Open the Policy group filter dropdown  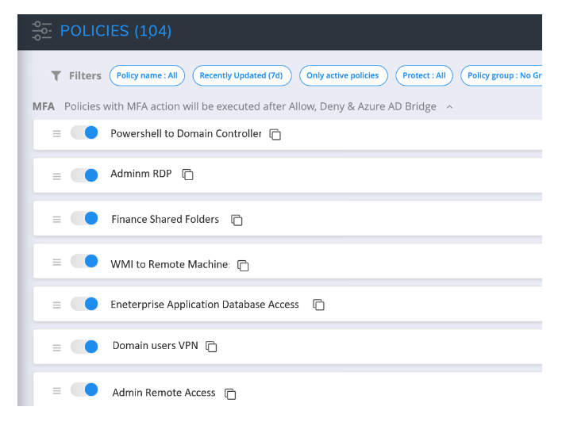(x=502, y=75)
